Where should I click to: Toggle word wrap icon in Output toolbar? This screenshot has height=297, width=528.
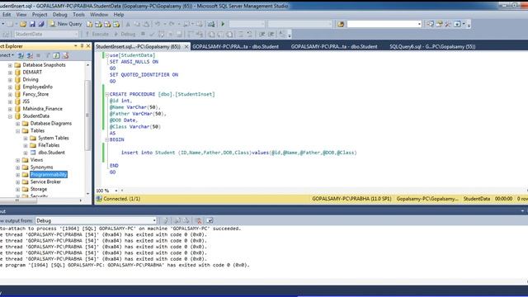[210, 220]
